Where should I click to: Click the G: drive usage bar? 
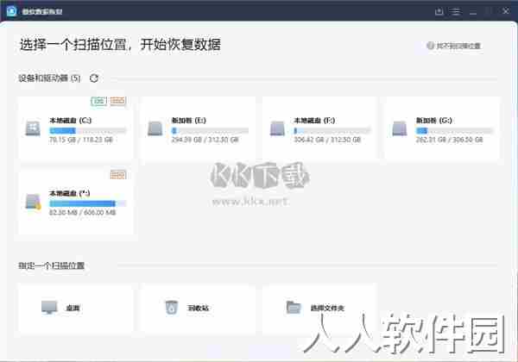455,131
